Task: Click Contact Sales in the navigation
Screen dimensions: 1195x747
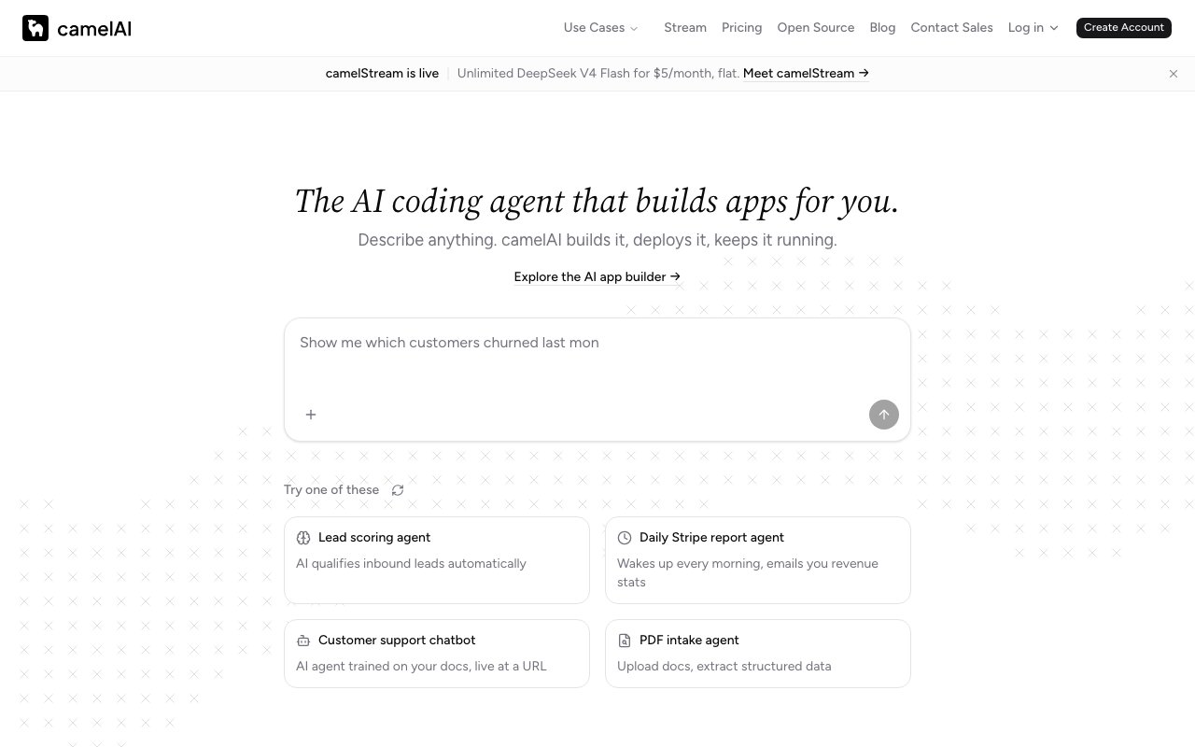Action: click(x=951, y=28)
